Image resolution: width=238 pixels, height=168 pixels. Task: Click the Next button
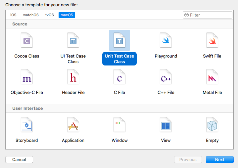(x=220, y=159)
